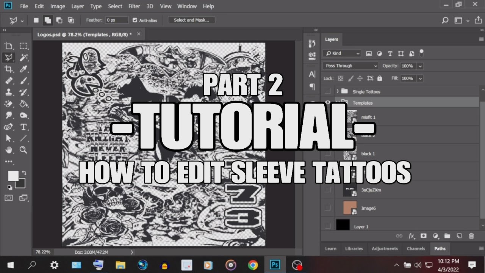Viewport: 485px width, 273px height.
Task: Select the Paint Bucket tool
Action: coord(23,104)
